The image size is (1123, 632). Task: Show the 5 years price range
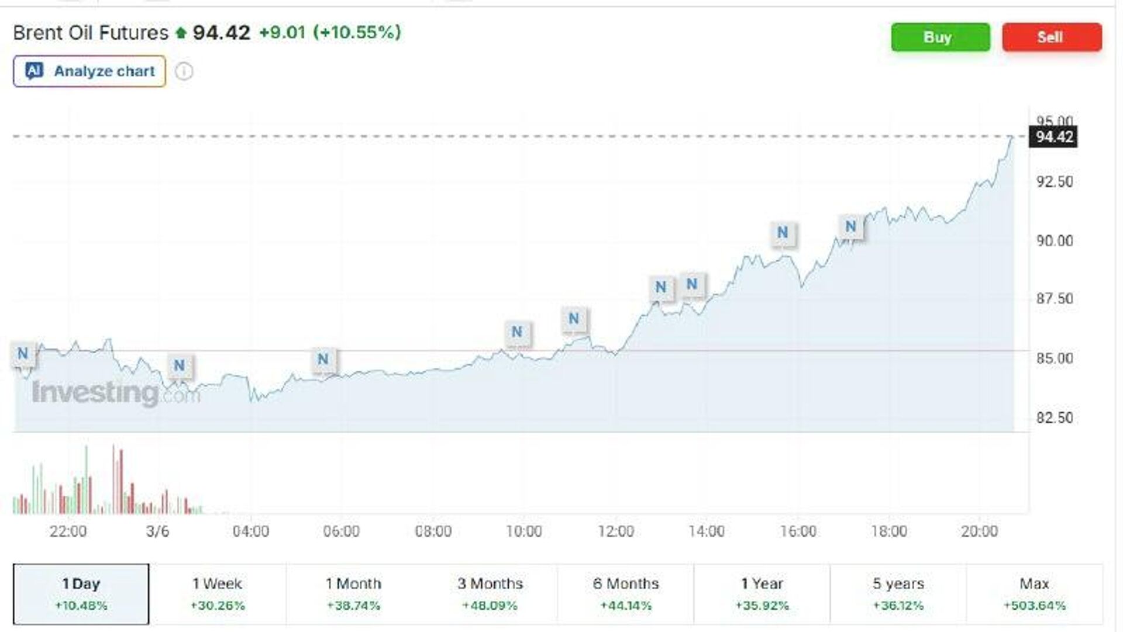point(898,593)
